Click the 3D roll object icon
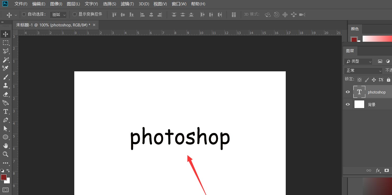Image resolution: width=392 pixels, height=195 pixels. 276,15
